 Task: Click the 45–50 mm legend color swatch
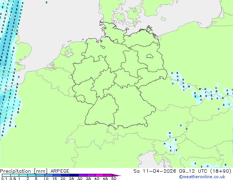point(108,175)
